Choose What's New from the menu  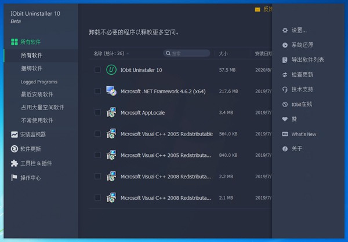[x=304, y=134]
